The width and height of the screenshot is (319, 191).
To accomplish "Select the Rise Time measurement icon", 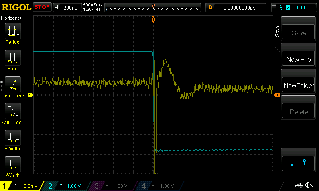I will tap(13, 84).
